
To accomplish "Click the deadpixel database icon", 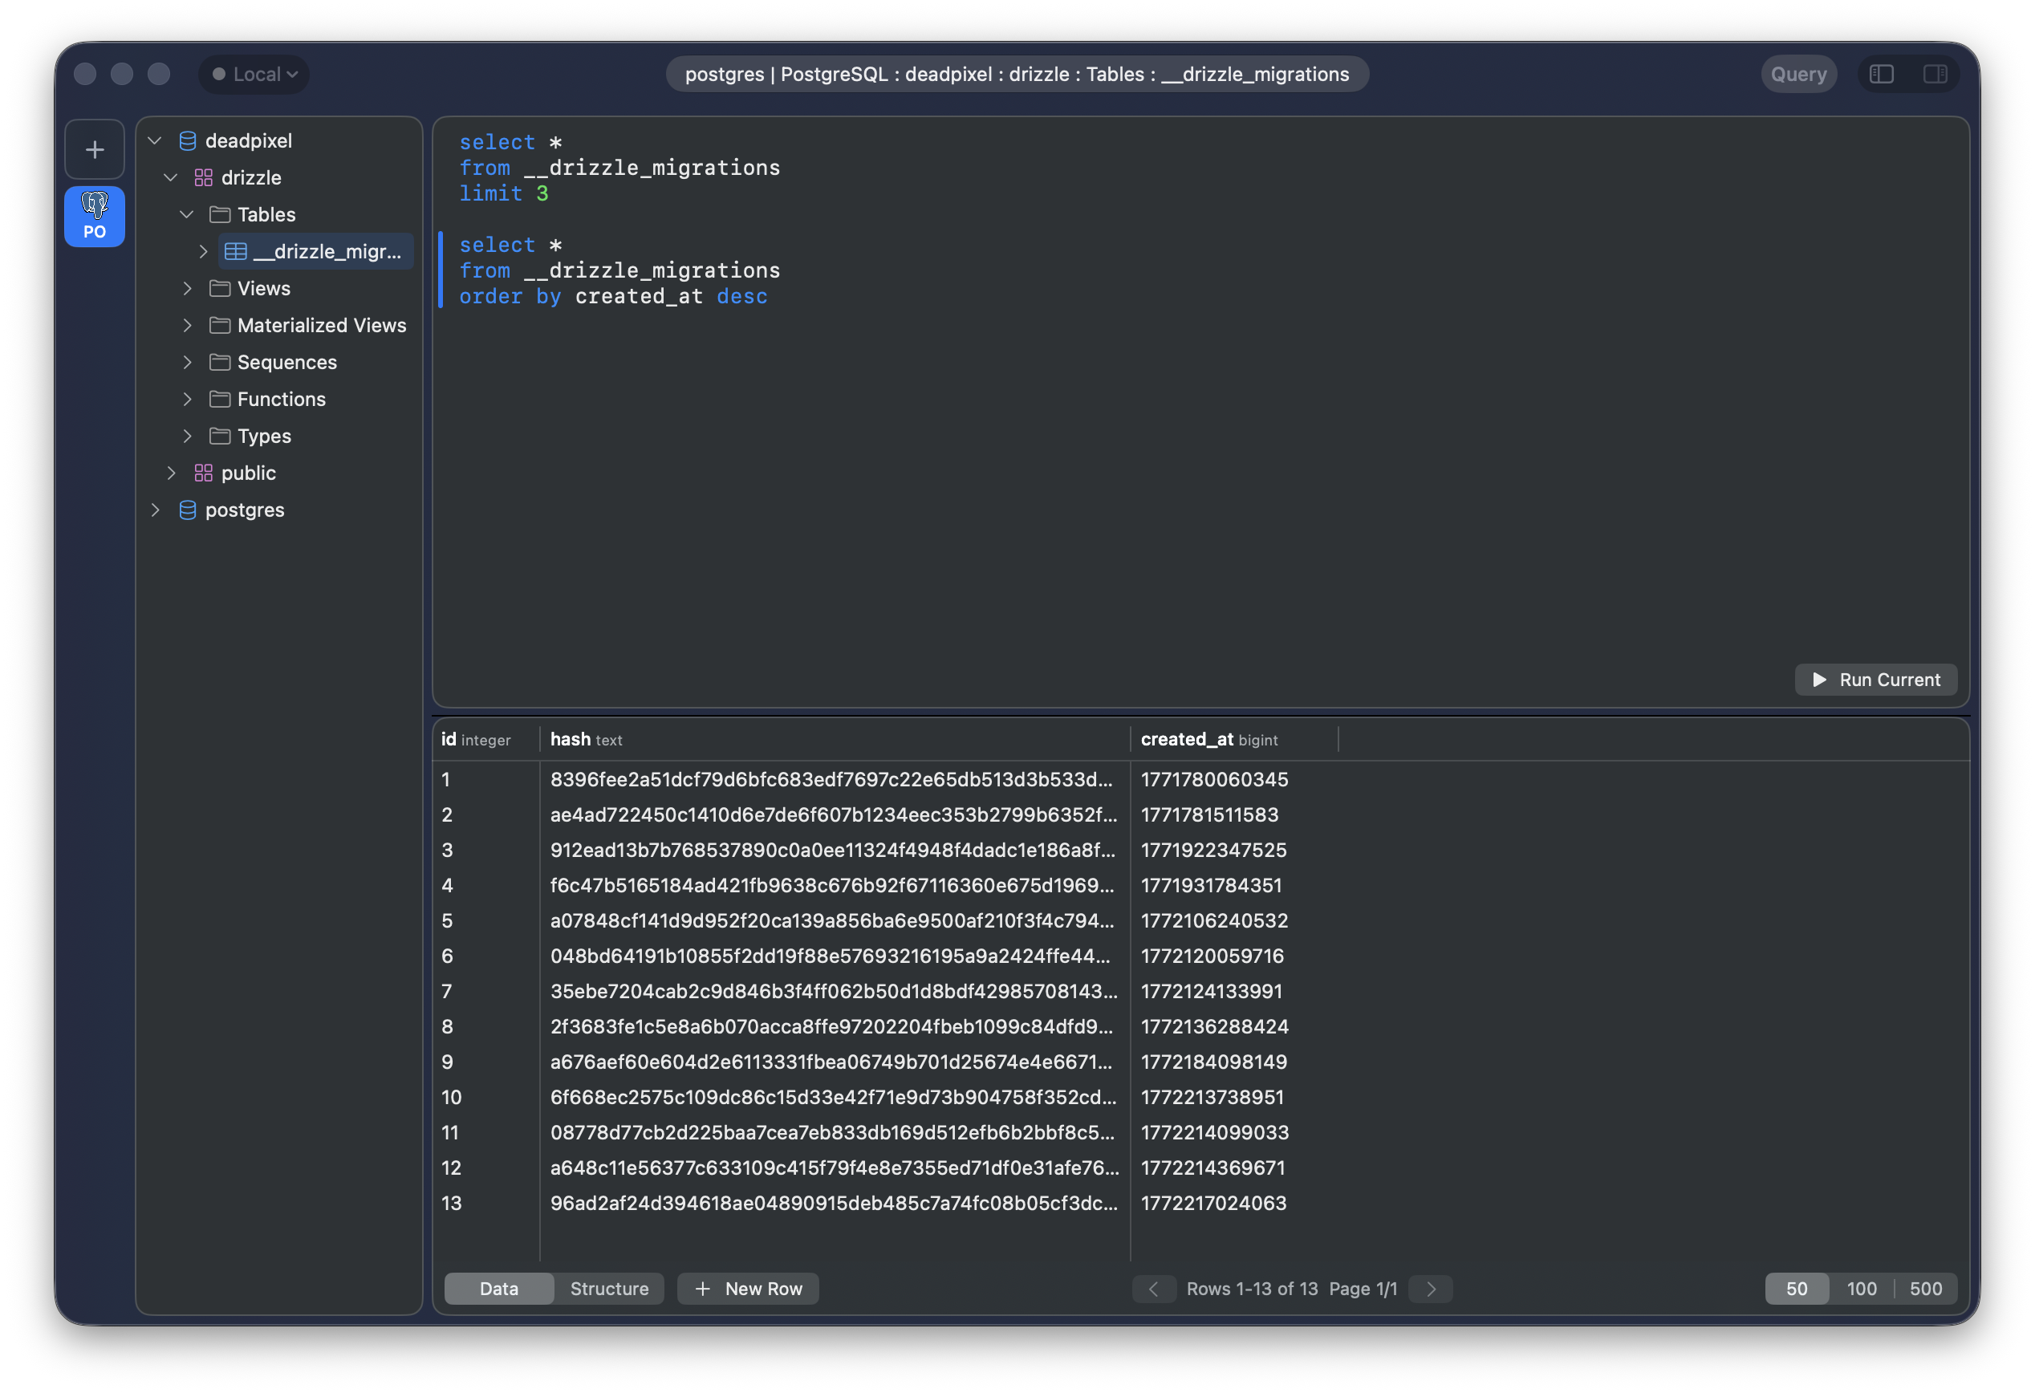I will coord(188,141).
